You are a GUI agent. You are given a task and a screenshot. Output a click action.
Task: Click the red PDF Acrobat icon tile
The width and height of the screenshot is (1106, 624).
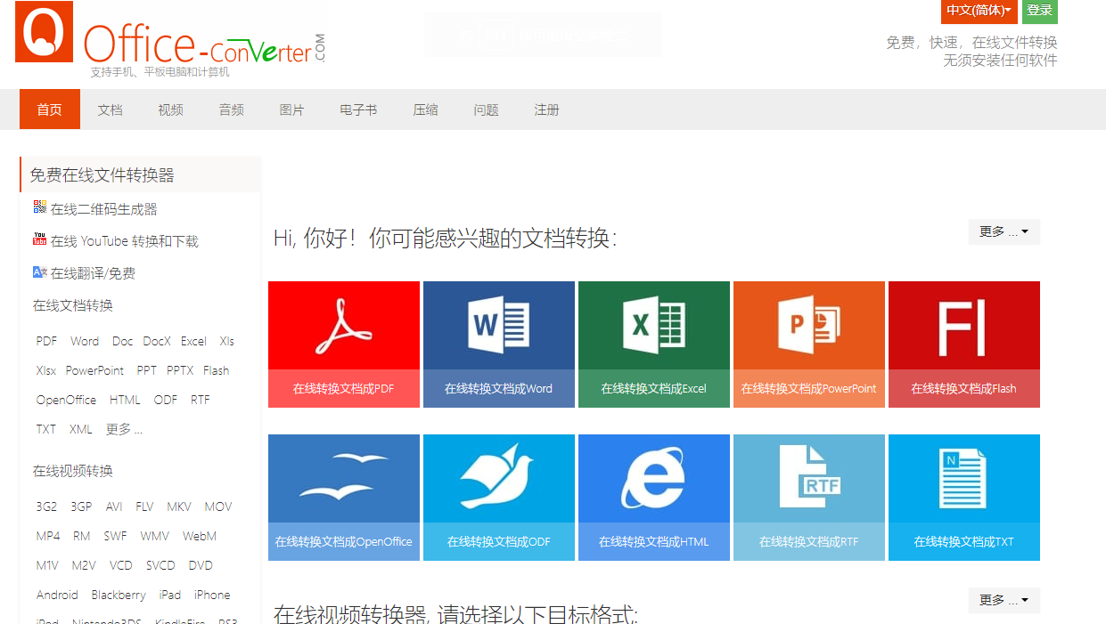coord(343,326)
